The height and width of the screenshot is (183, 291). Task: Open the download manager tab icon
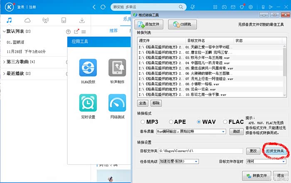click(82, 20)
